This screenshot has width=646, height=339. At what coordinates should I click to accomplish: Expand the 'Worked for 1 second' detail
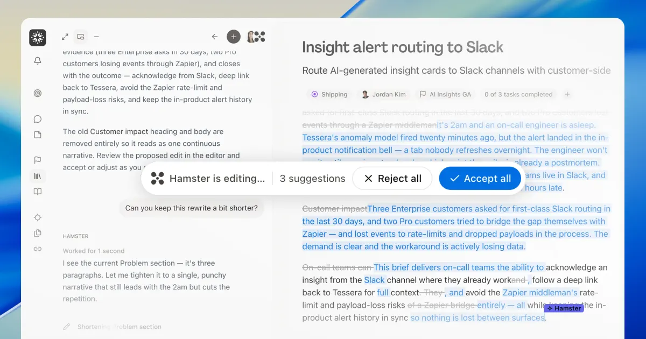[93, 251]
